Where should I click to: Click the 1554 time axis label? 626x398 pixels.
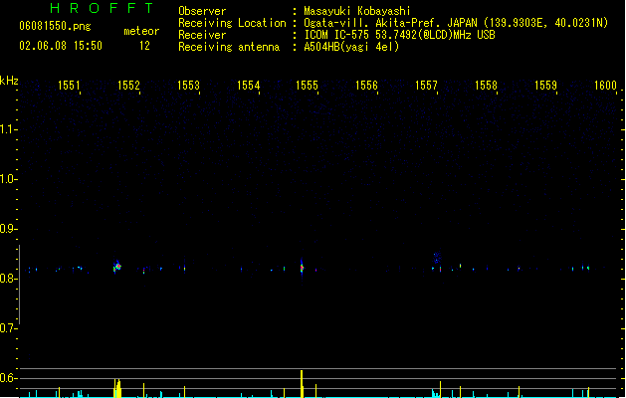pyautogui.click(x=248, y=85)
